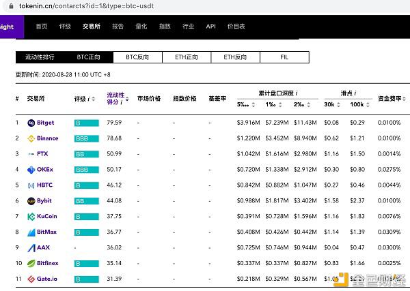Click the Bitfinex leaf logo icon

[31, 263]
